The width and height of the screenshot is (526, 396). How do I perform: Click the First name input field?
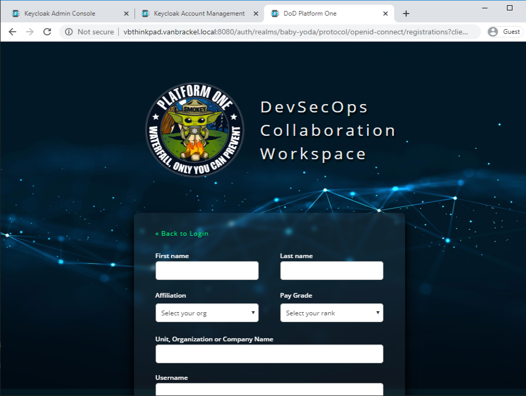click(x=207, y=271)
